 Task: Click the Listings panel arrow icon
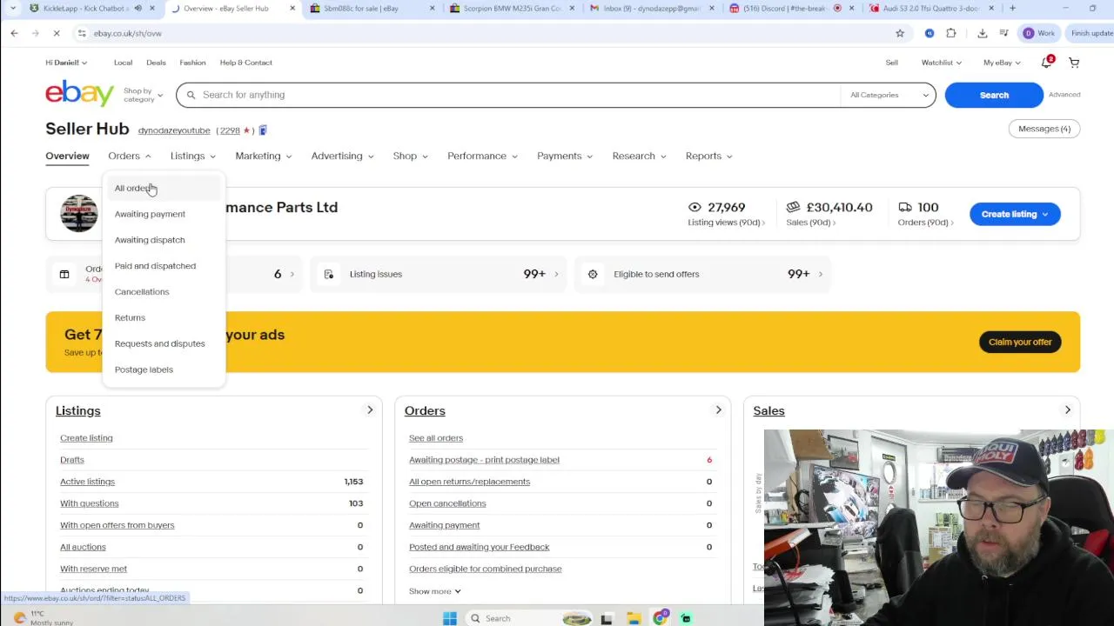[x=370, y=410]
